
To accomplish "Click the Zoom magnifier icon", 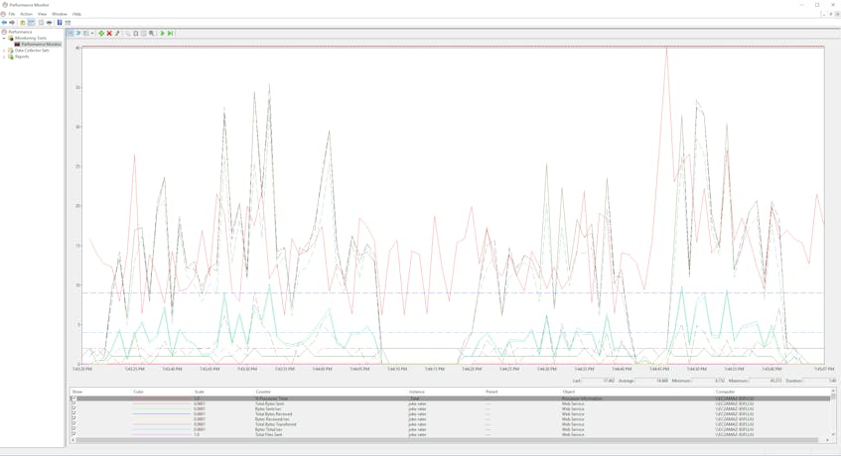I will point(152,33).
